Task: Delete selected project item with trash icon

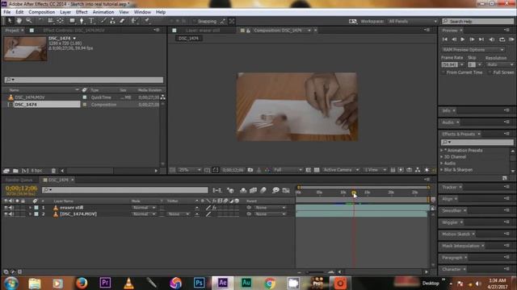Action: (x=53, y=171)
